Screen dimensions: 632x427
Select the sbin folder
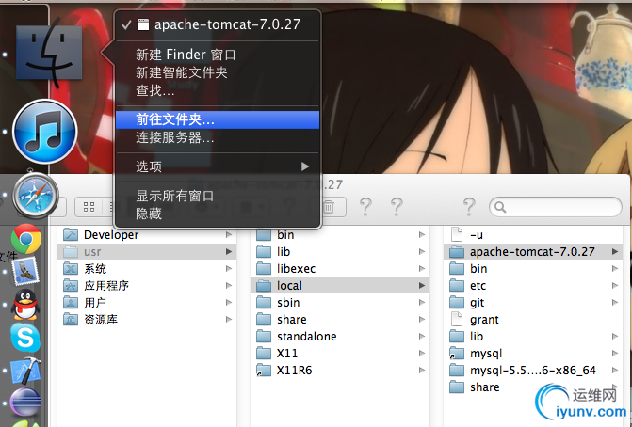(340, 302)
